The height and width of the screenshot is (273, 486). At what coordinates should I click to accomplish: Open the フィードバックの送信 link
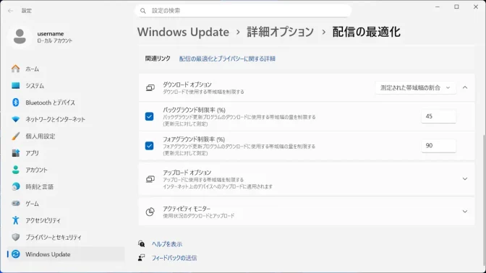[174, 258]
